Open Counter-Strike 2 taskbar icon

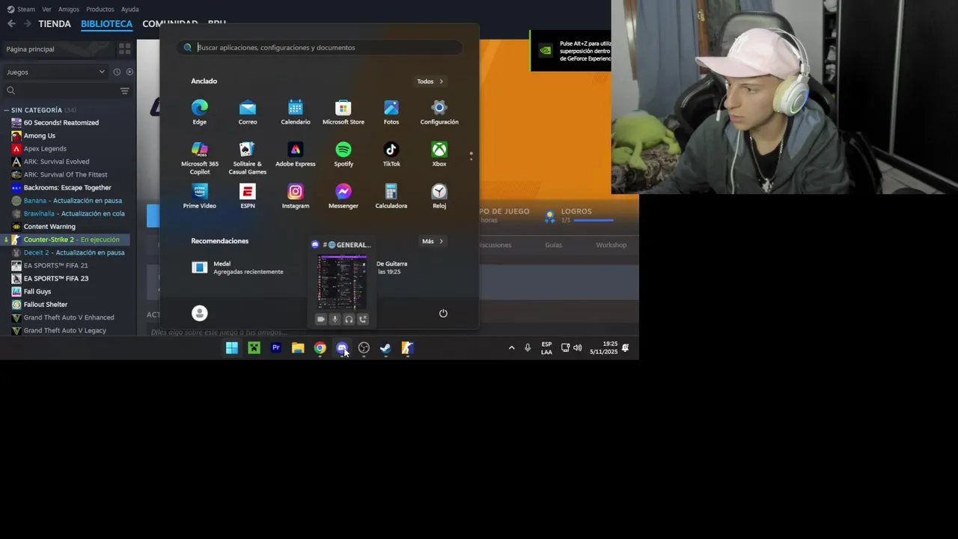pyautogui.click(x=407, y=347)
